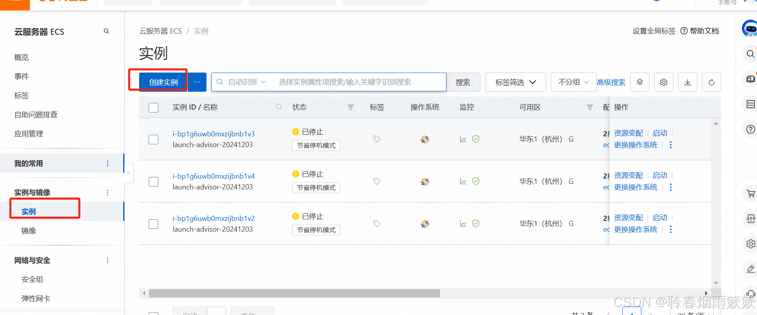Open the 高级搜索 link
This screenshot has height=315, width=757.
click(611, 83)
